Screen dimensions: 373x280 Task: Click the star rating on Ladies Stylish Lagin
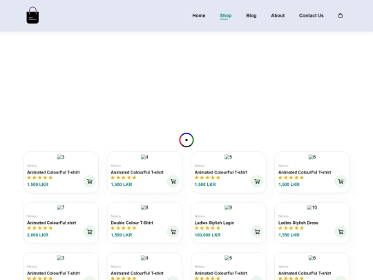207,228
